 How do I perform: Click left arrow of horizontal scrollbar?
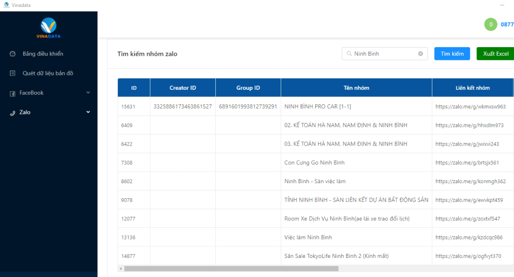[120, 269]
